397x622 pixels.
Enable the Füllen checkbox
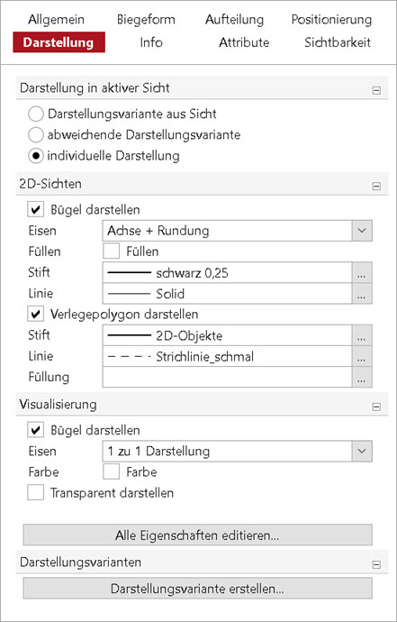[111, 252]
